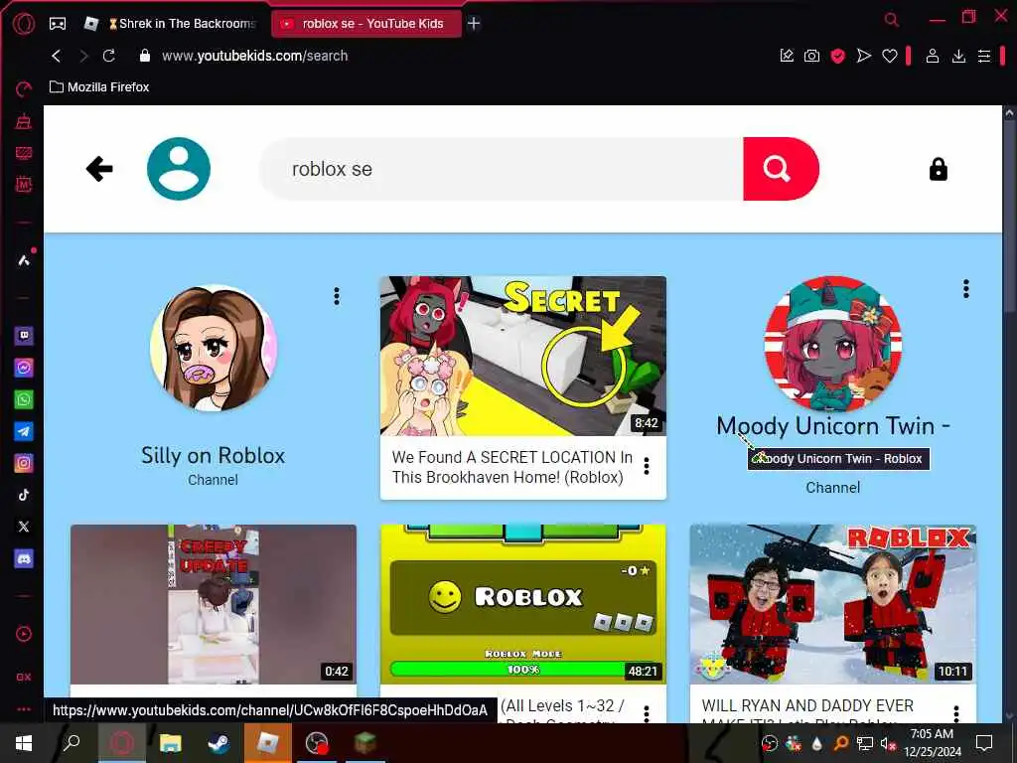Open GX Cleaner broom icon in sidebar
The image size is (1017, 763).
click(24, 121)
